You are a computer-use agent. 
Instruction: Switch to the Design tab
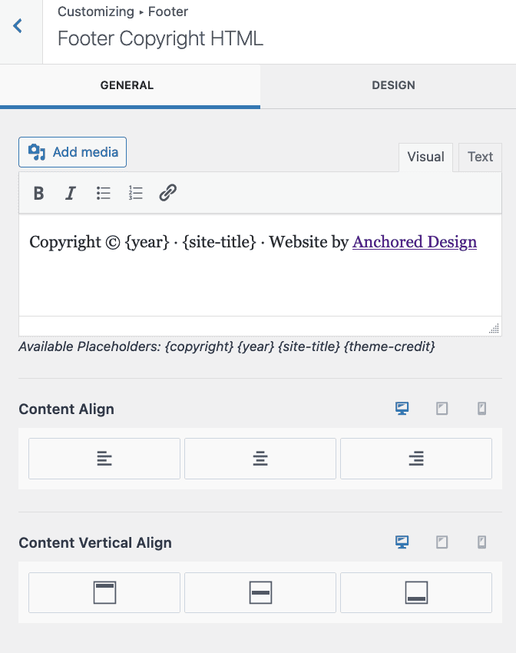point(393,85)
